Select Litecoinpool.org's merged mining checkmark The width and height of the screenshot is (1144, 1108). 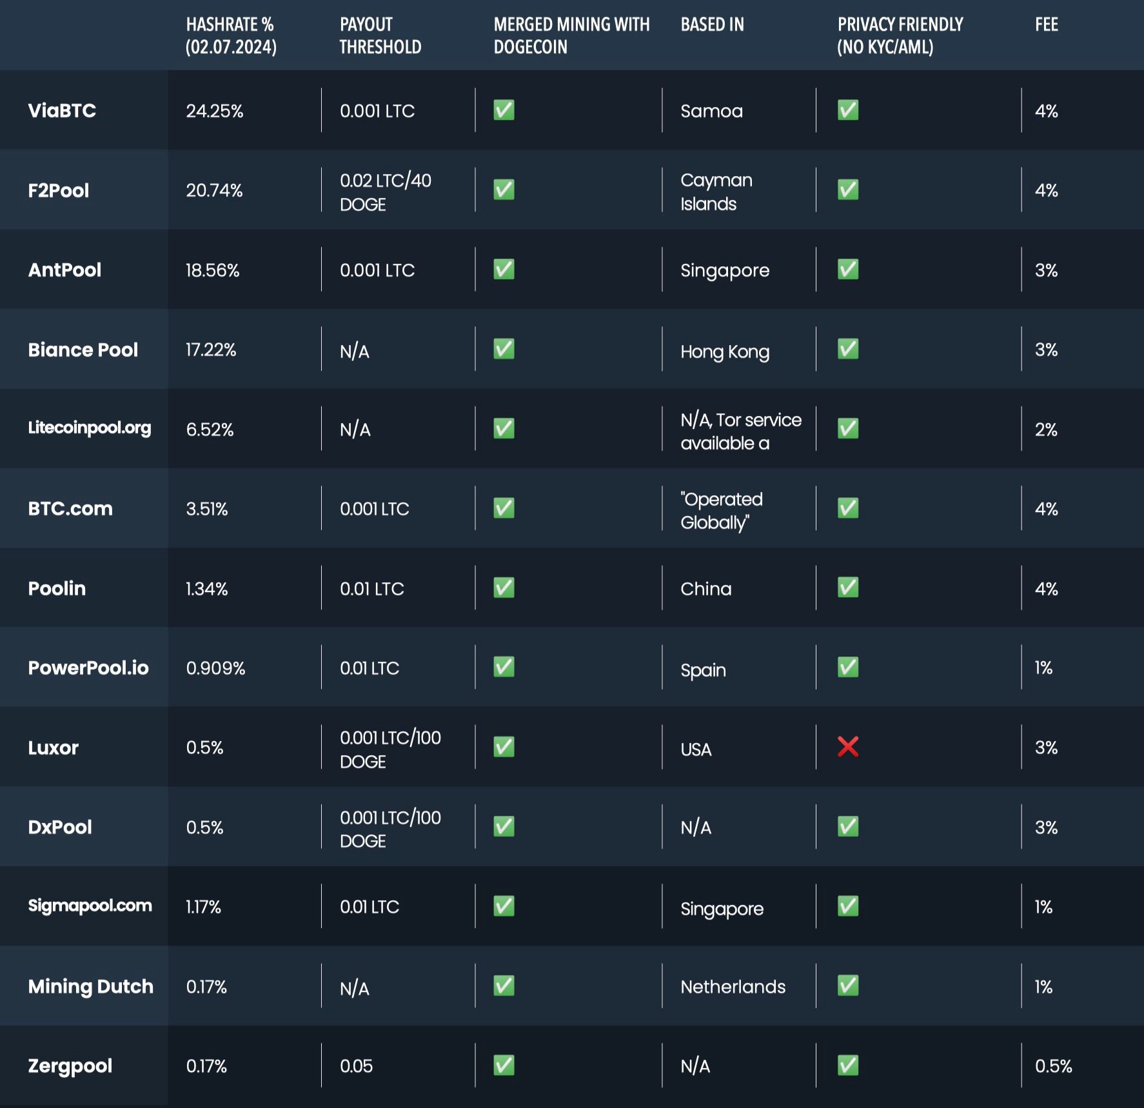tap(504, 428)
